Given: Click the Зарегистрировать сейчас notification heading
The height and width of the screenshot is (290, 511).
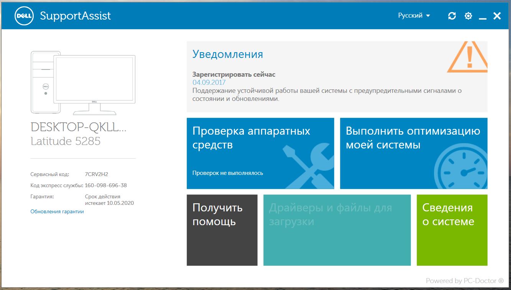Looking at the screenshot, I should pos(234,74).
